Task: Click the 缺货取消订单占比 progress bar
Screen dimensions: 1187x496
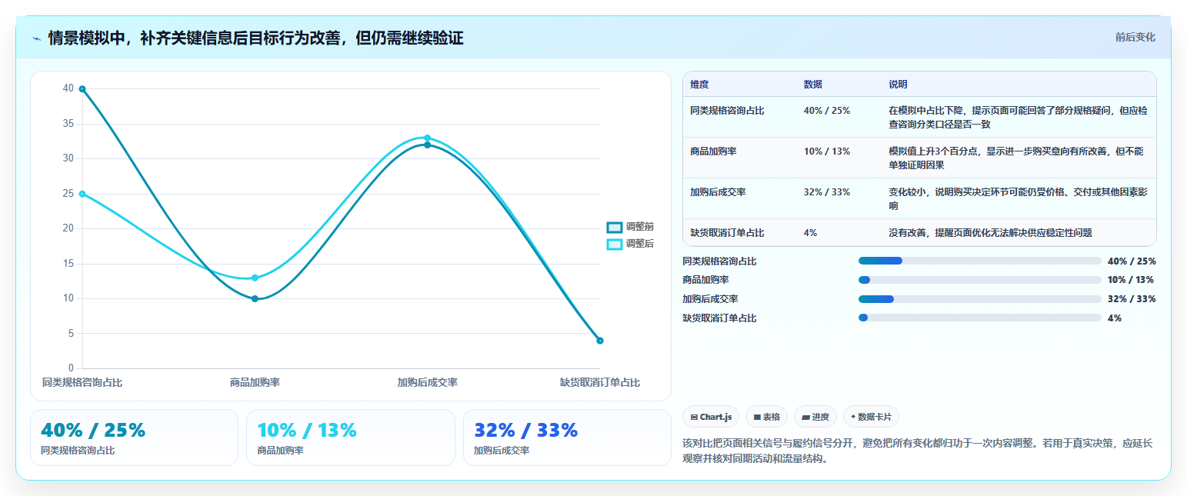Action: [980, 318]
